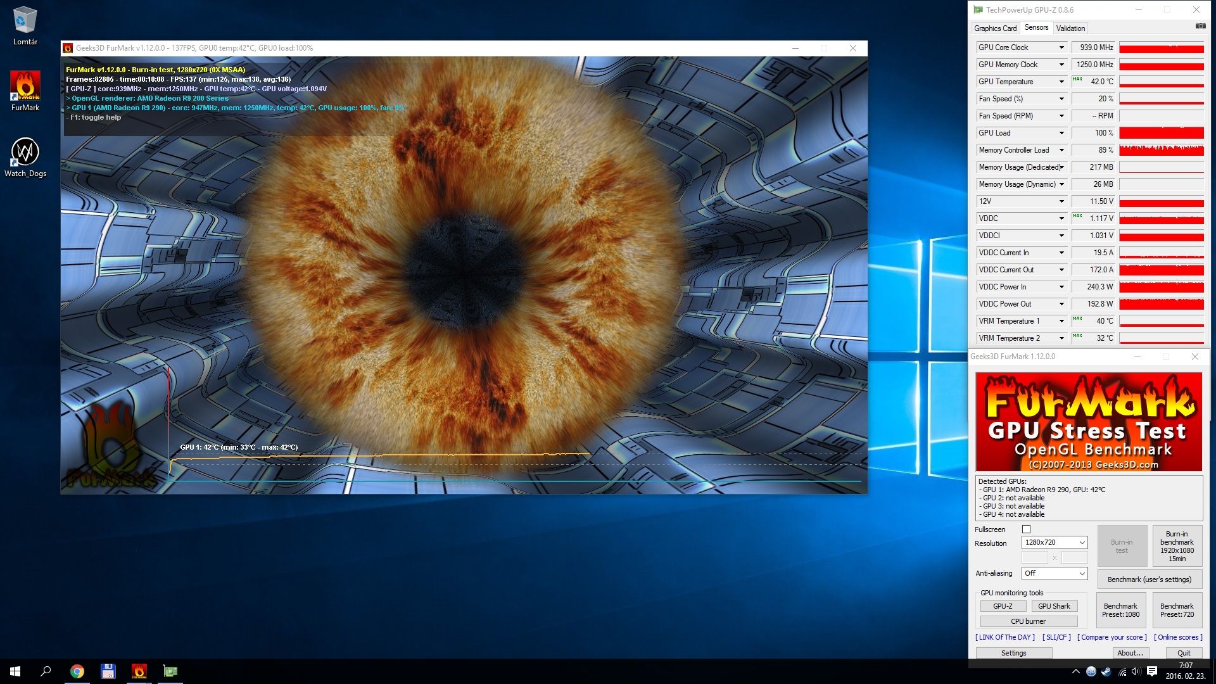Show hidden system tray icons

coord(1075,671)
